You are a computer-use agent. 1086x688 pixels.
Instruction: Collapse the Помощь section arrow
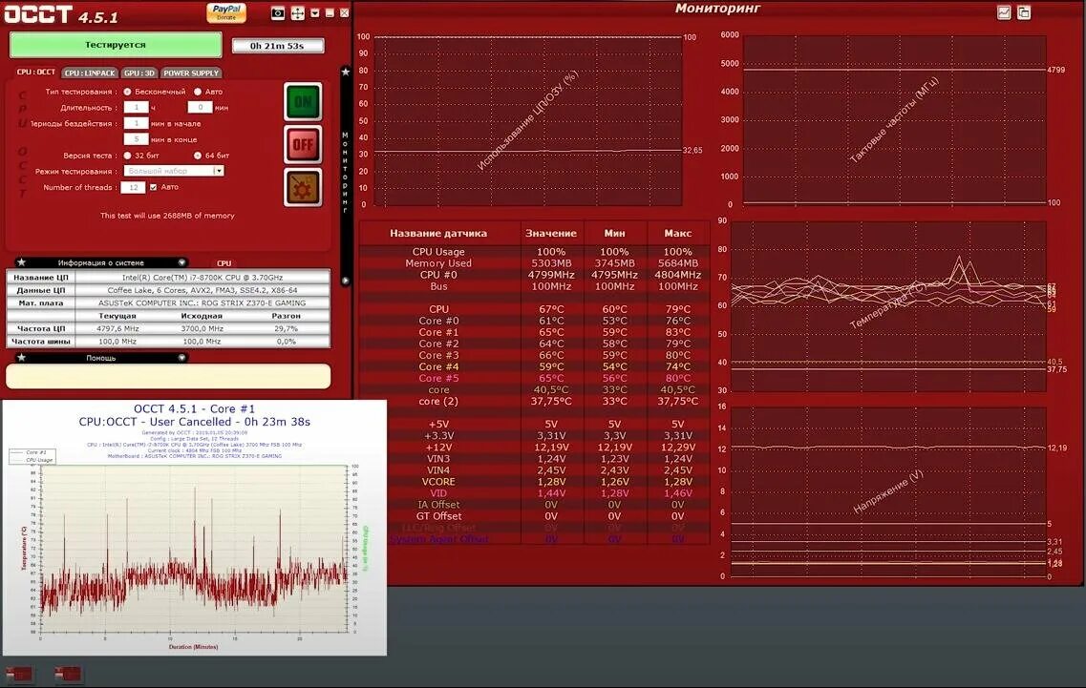[x=181, y=358]
